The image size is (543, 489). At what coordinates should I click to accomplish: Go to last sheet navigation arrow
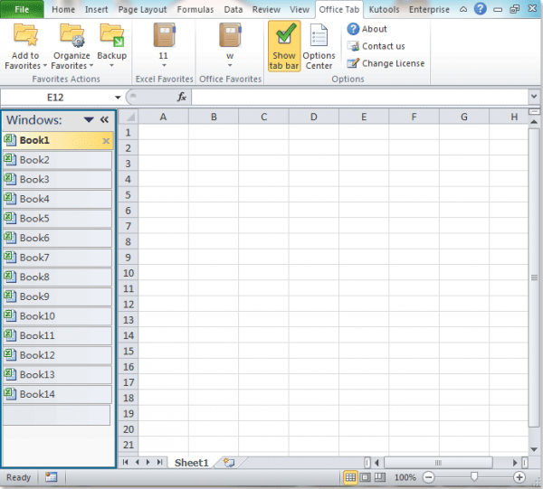pyautogui.click(x=159, y=462)
